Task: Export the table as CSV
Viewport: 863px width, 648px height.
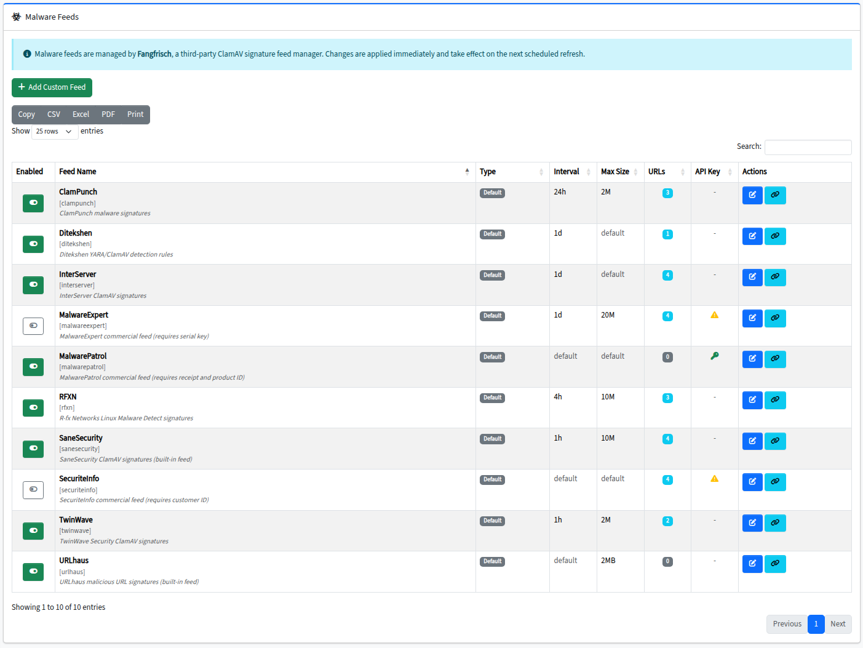Action: click(54, 114)
